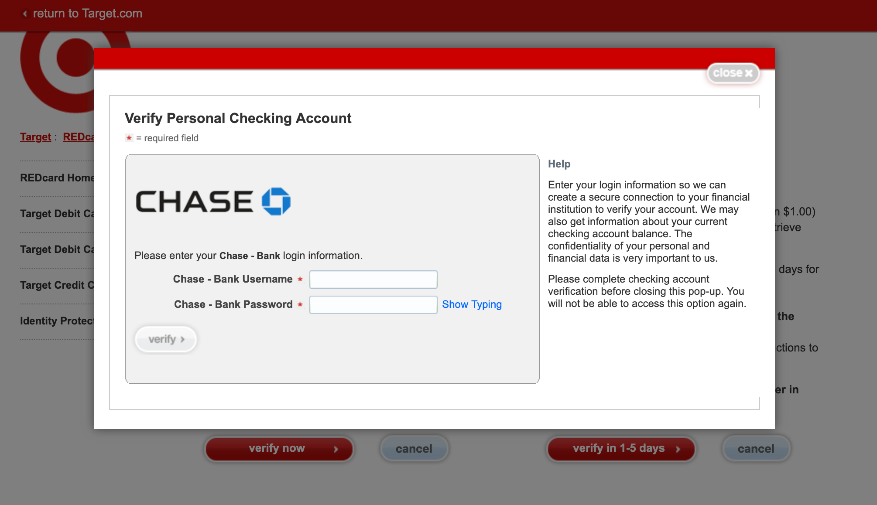Click return to Target.com link

pyautogui.click(x=87, y=14)
